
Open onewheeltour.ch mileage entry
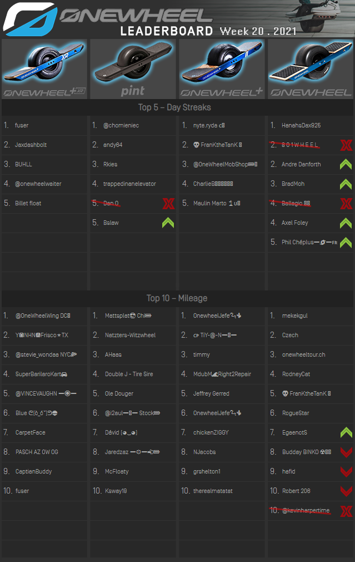[303, 355]
